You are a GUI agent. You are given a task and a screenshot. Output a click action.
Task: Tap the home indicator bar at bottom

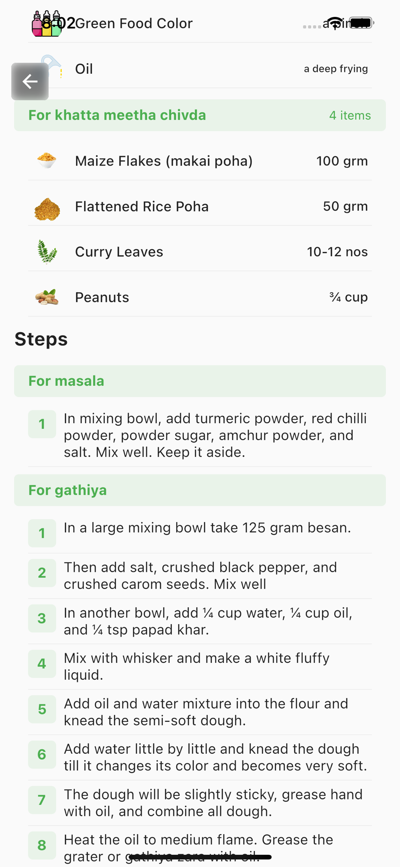pos(200,857)
